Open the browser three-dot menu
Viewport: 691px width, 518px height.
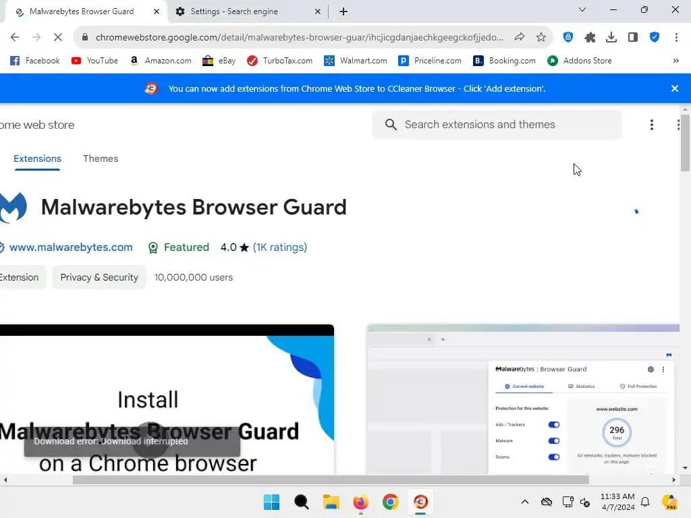[x=676, y=38]
